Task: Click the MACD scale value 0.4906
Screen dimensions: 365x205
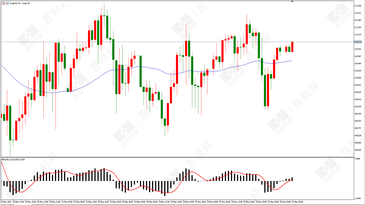Action: point(358,159)
